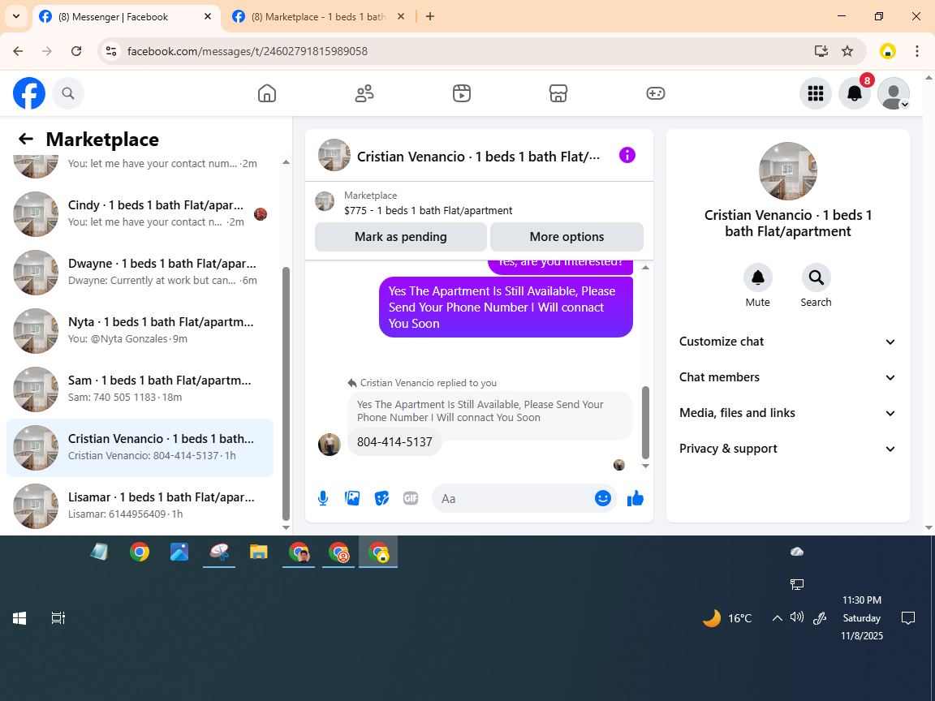Select Cristian Venancio conversation in list
Screen dimensions: 935x701
coord(140,447)
